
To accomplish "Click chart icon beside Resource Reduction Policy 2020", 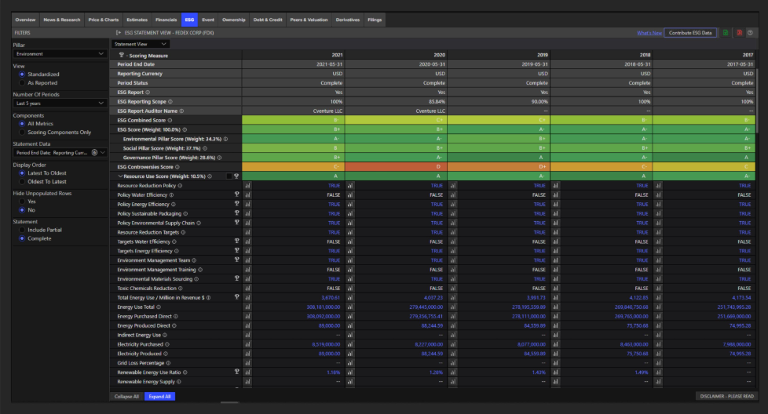I will tap(350, 185).
